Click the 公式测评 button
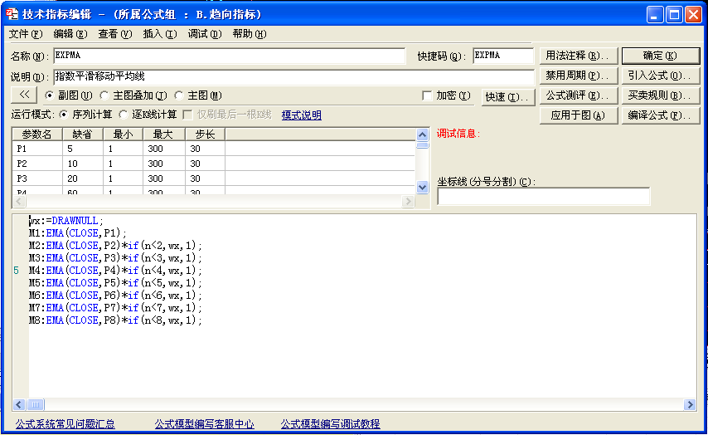 point(578,95)
